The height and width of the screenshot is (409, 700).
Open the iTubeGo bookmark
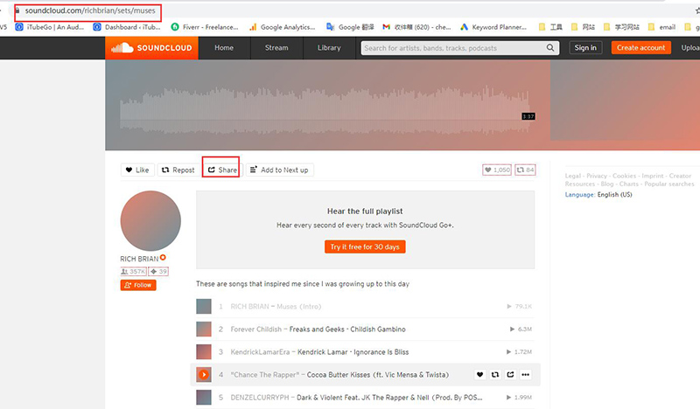pyautogui.click(x=50, y=27)
